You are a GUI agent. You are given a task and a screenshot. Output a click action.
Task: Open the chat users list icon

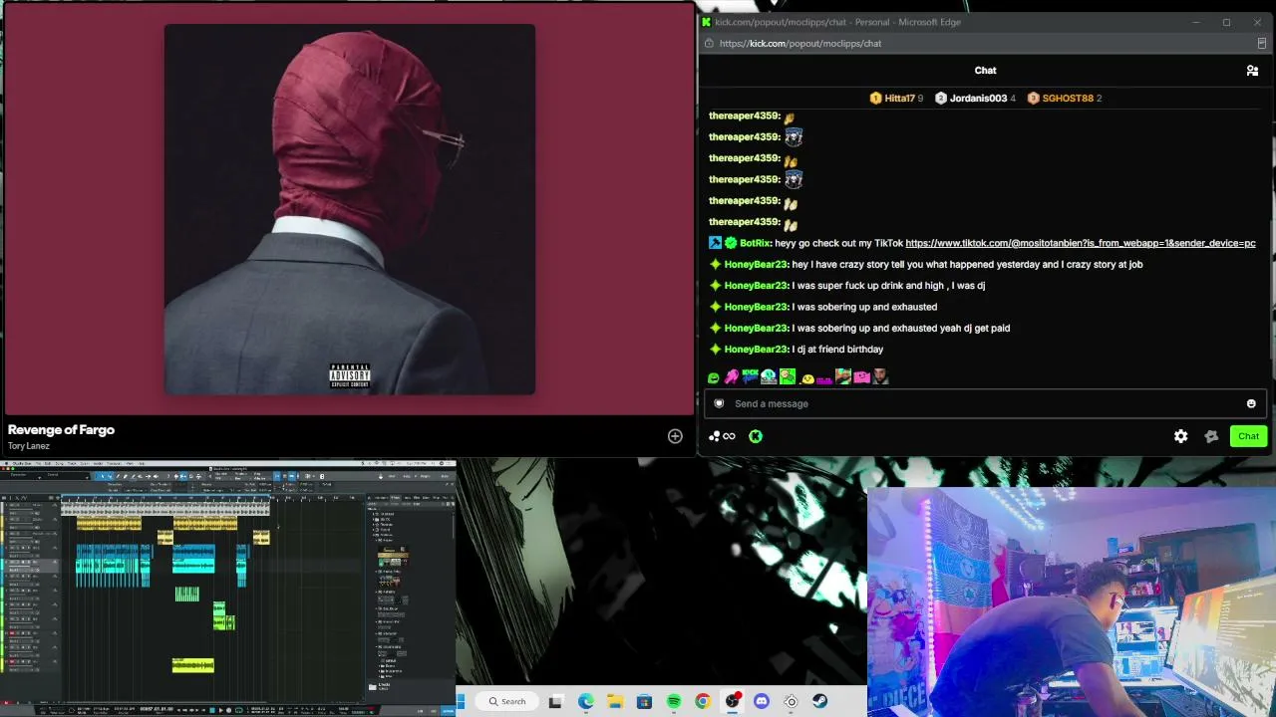click(1252, 71)
